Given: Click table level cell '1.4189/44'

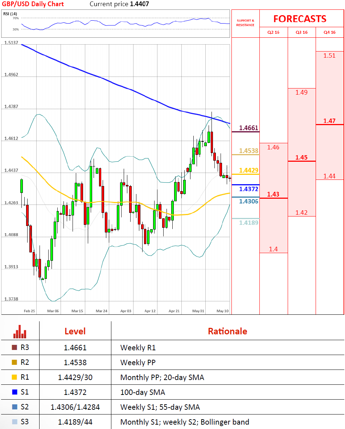Looking at the screenshot, I should tap(75, 422).
